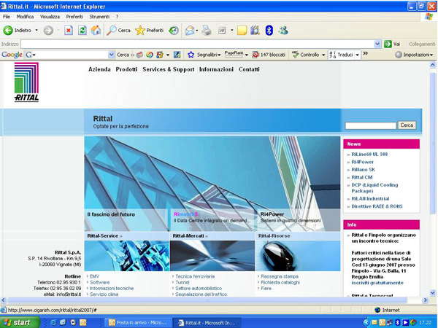This screenshot has height=328, width=438.
Task: Open the Strumenti menu
Action: click(x=99, y=17)
